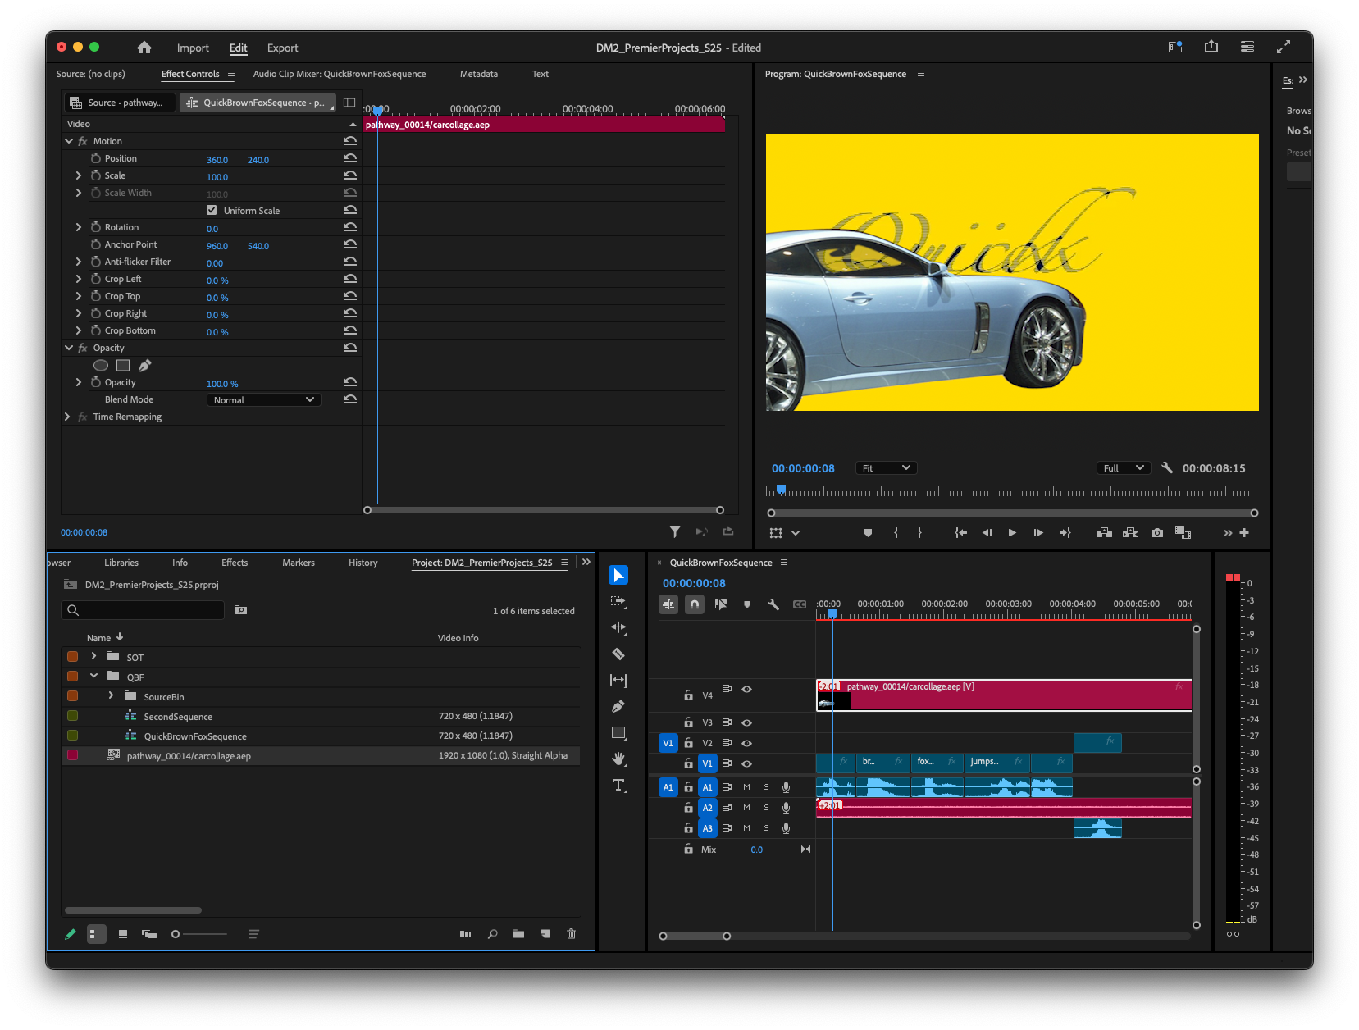Select the Type tool
The width and height of the screenshot is (1359, 1030).
pos(618,786)
